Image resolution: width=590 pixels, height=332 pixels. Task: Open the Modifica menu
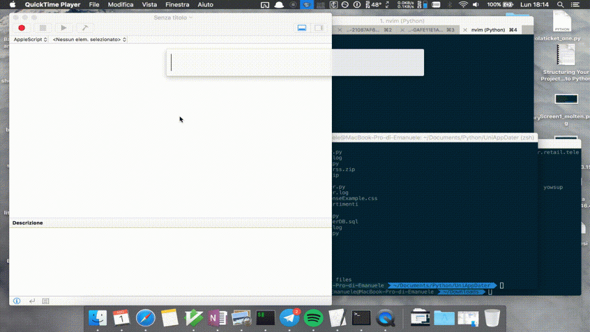(120, 5)
